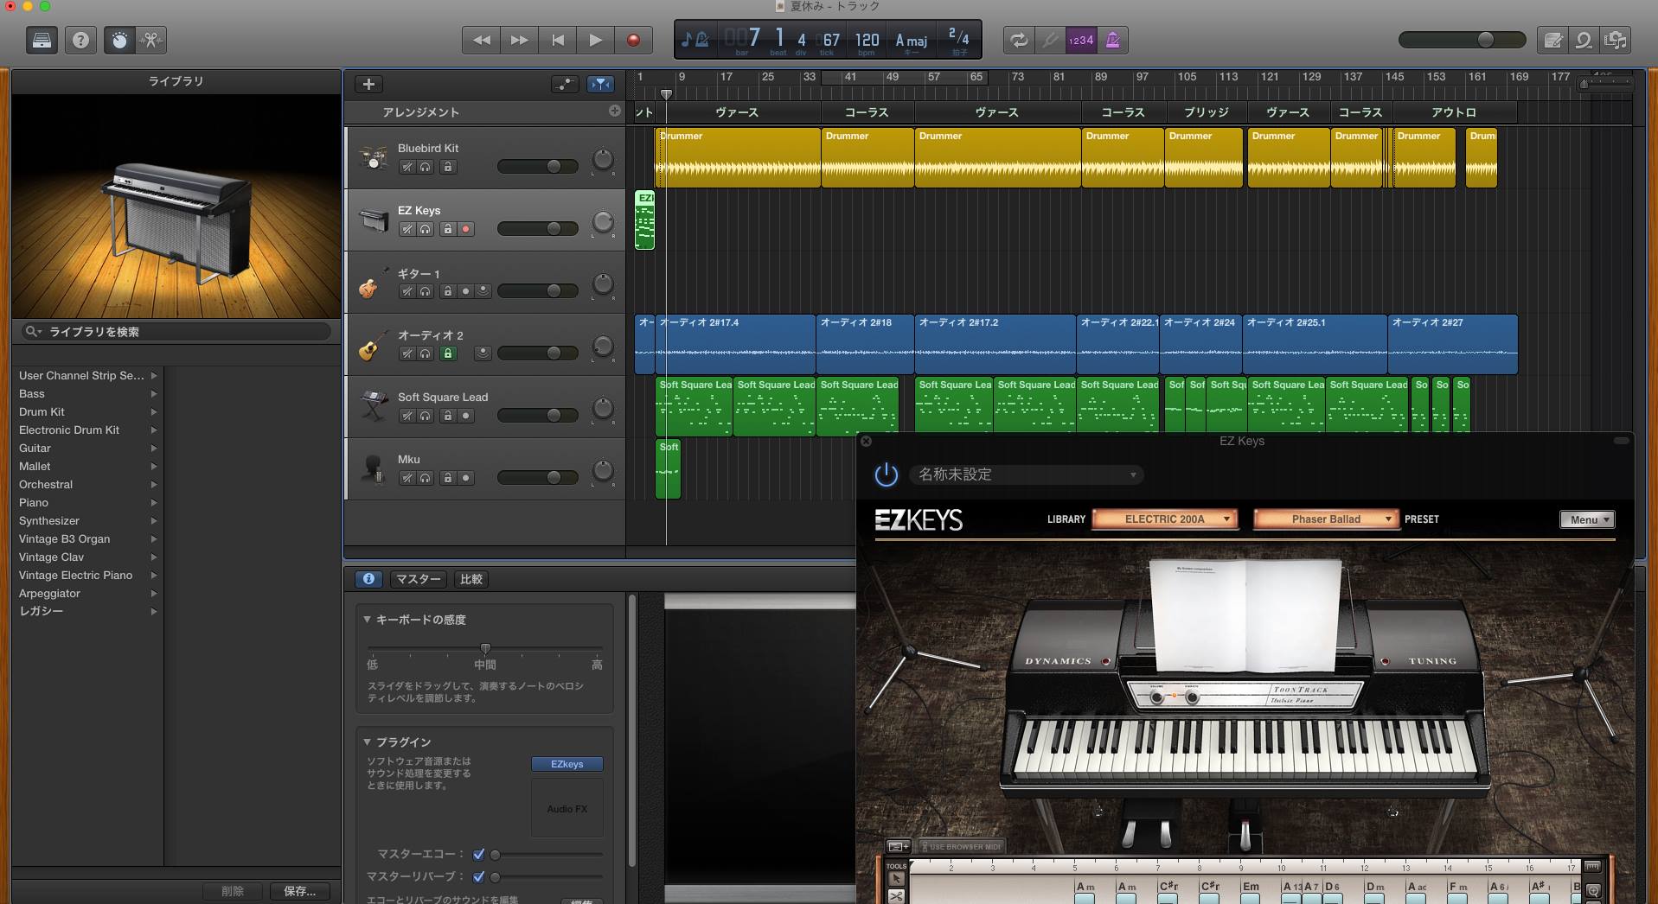Unlock the オーディオ 2 track lock
1658x904 pixels.
pyautogui.click(x=447, y=353)
